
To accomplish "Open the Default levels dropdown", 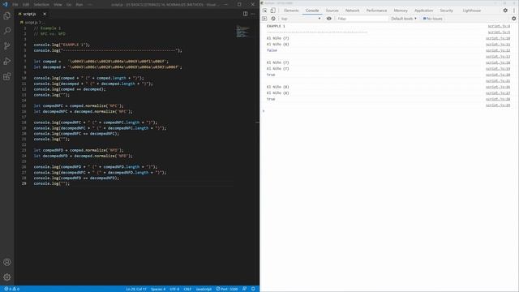I will tap(404, 19).
